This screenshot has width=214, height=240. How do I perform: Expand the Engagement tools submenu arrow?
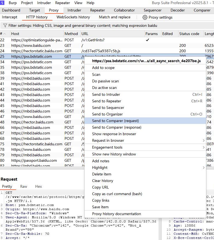pos(203,148)
